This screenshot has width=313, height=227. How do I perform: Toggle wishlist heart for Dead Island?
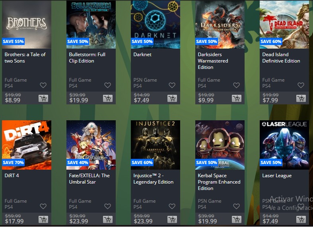coord(301,85)
